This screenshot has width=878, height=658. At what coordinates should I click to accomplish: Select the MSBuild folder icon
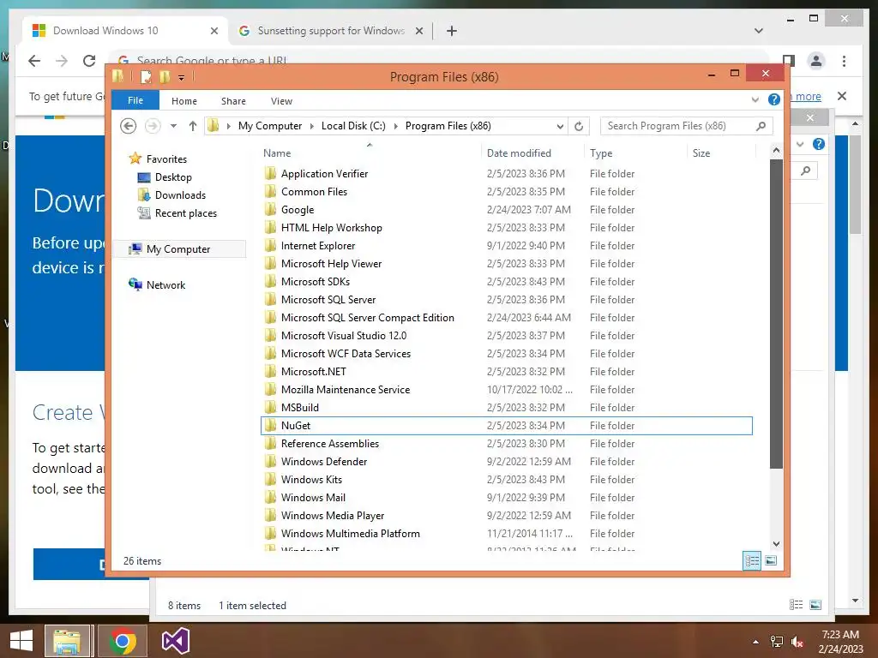[x=270, y=407]
